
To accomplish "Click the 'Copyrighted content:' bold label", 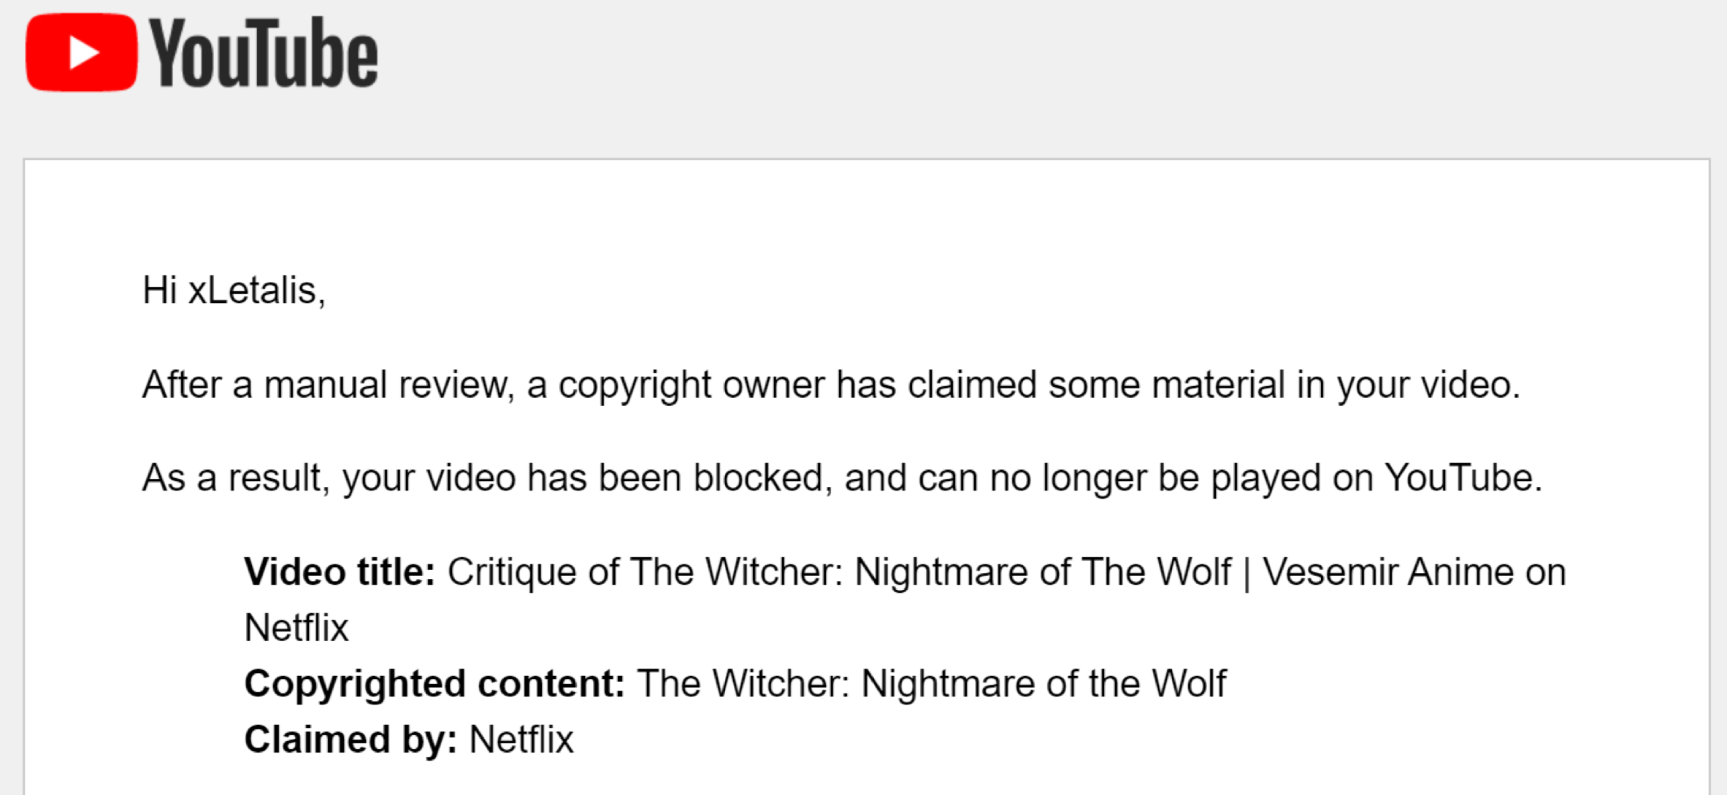I will (x=434, y=684).
